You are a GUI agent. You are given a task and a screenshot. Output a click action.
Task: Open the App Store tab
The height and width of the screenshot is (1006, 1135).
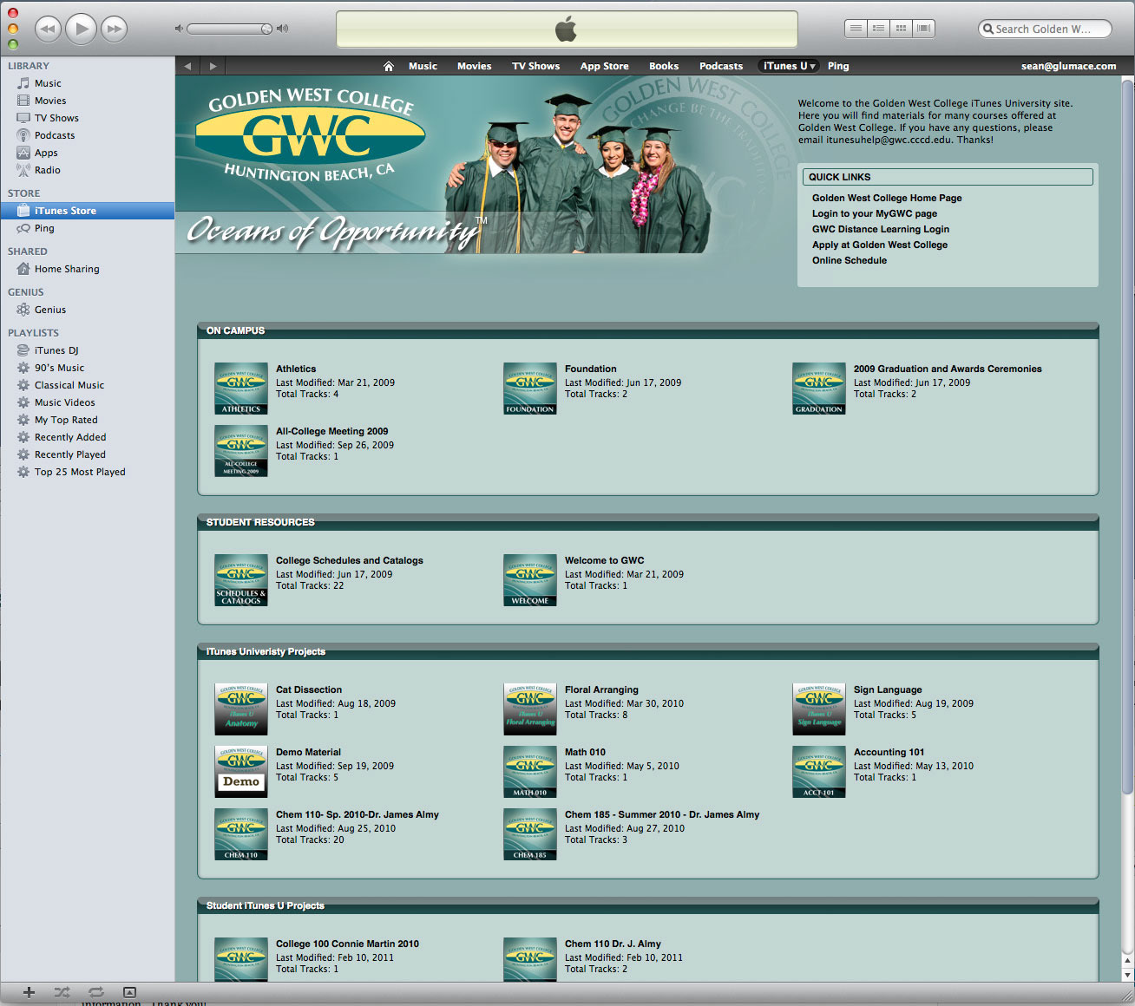(605, 66)
